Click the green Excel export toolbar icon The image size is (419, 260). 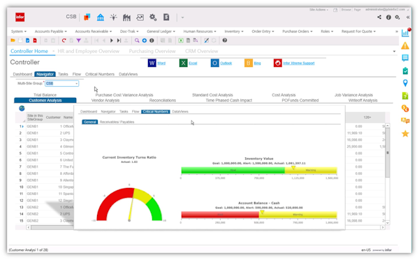[181, 41]
